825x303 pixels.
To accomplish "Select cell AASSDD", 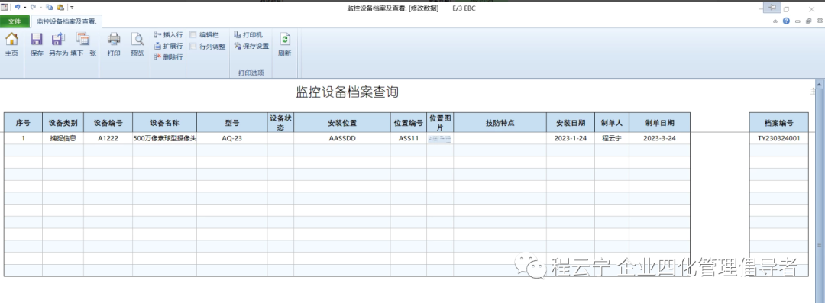I will [x=342, y=138].
